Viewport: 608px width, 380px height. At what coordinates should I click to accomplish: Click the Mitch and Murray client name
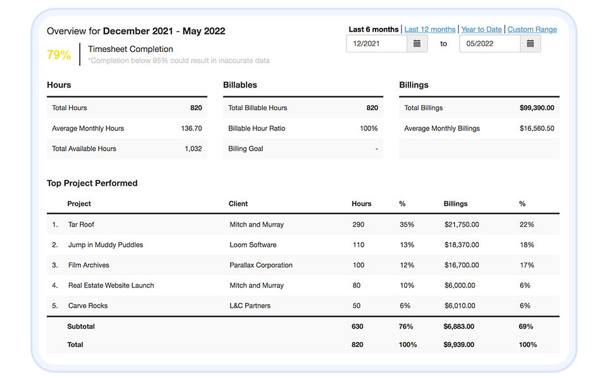256,224
